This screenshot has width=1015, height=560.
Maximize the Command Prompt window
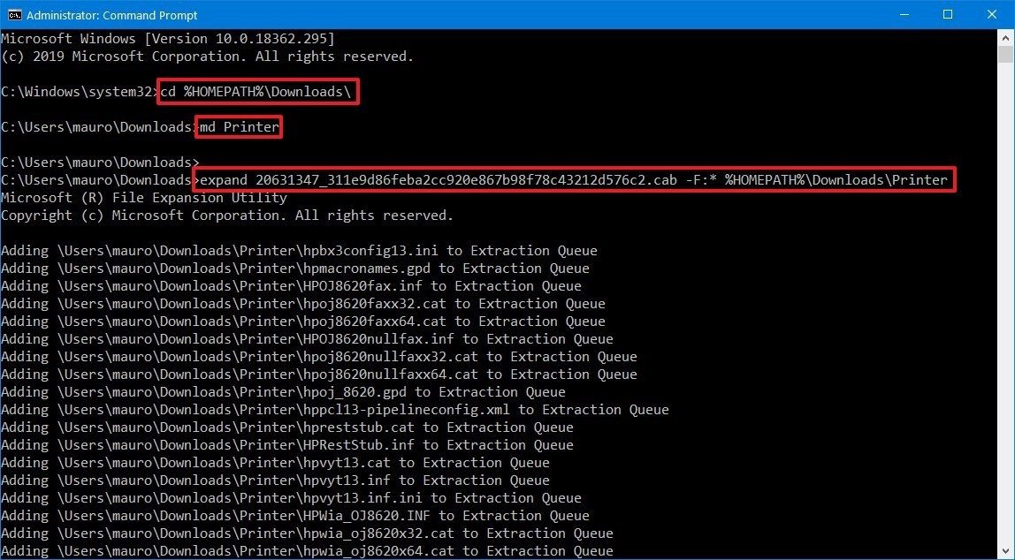(x=948, y=14)
